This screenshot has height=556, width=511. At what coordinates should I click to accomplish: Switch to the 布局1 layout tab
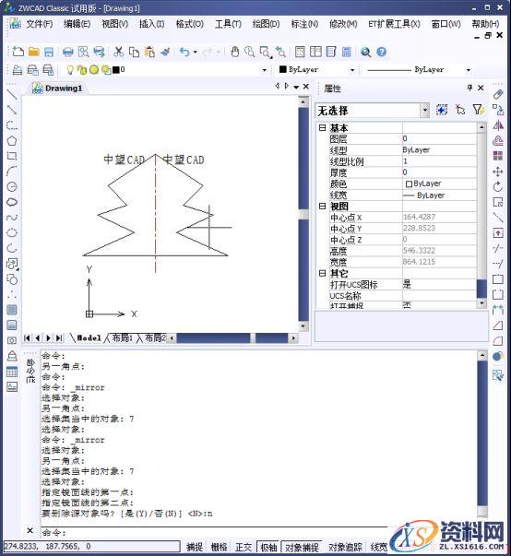tap(122, 337)
